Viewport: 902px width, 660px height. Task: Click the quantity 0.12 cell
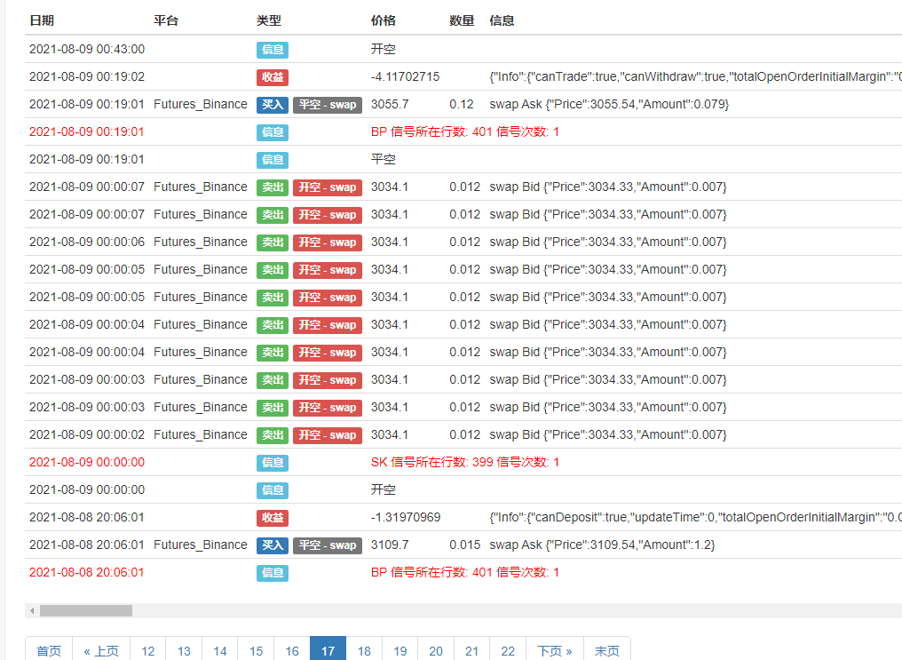point(462,104)
